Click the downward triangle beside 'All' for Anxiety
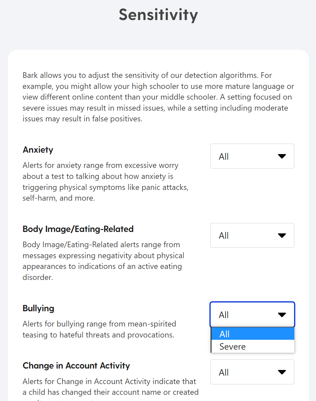 pos(282,156)
